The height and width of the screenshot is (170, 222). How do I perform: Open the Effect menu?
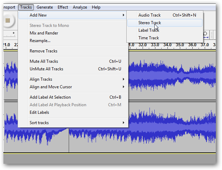(63, 7)
